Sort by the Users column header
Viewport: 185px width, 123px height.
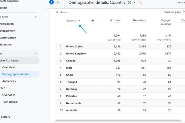(x=117, y=20)
